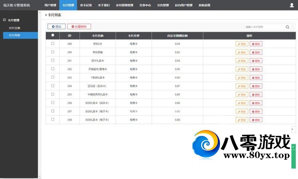Select checkbox for card ID 296
The width and height of the screenshot is (298, 179).
53,103
